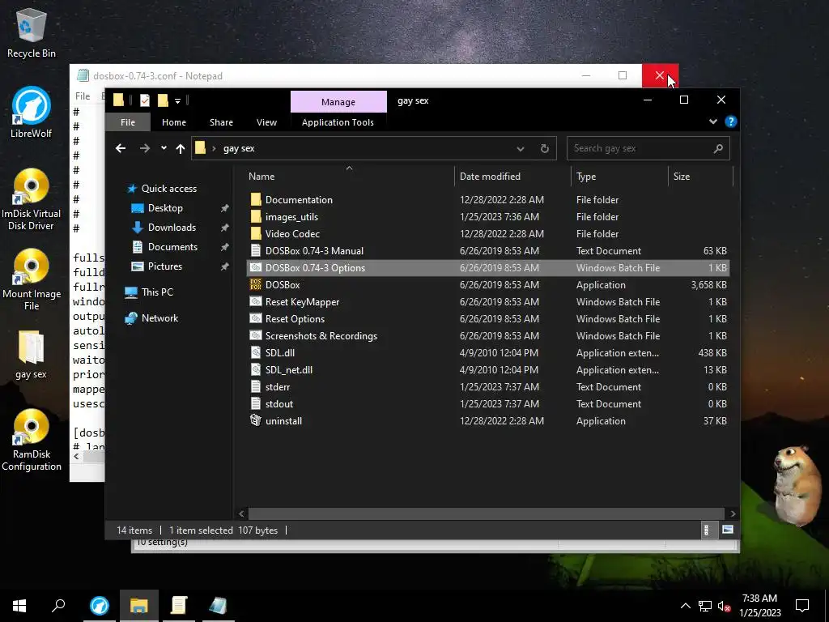Sort by Name column header
The width and height of the screenshot is (829, 622).
pos(349,176)
